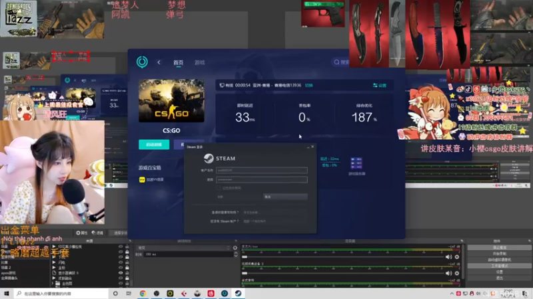The height and width of the screenshot is (299, 533).
Task: Open OBS Studio taskbar icon
Action: click(157, 294)
